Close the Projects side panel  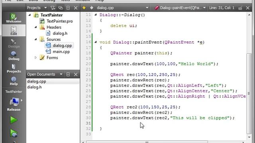point(76,8)
